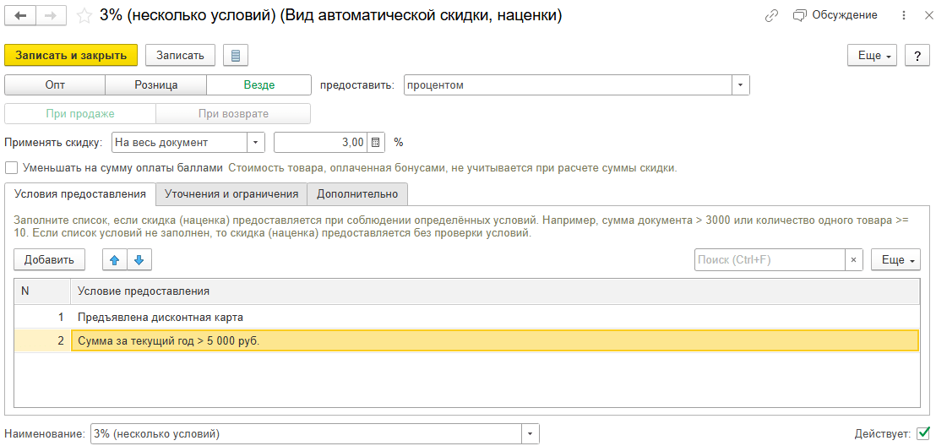Open the 'Применять скидку' dropdown
The image size is (936, 446).
[255, 143]
